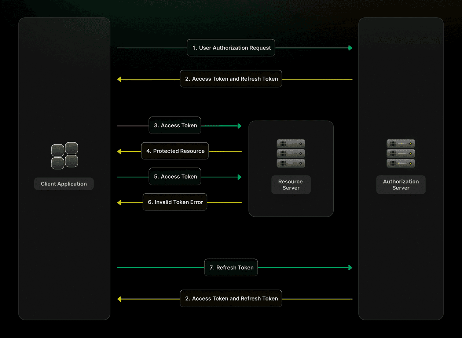Screen dimensions: 462x338
Task: Select the middle server unit of Authorization Server
Action: 401,153
